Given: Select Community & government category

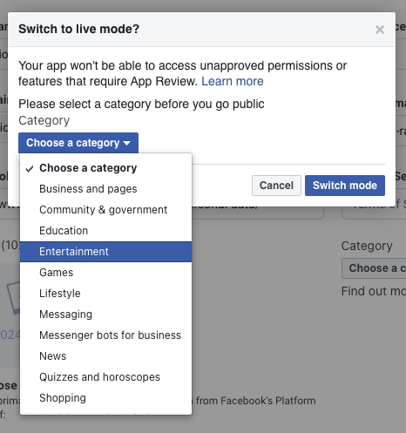Looking at the screenshot, I should 105,210.
